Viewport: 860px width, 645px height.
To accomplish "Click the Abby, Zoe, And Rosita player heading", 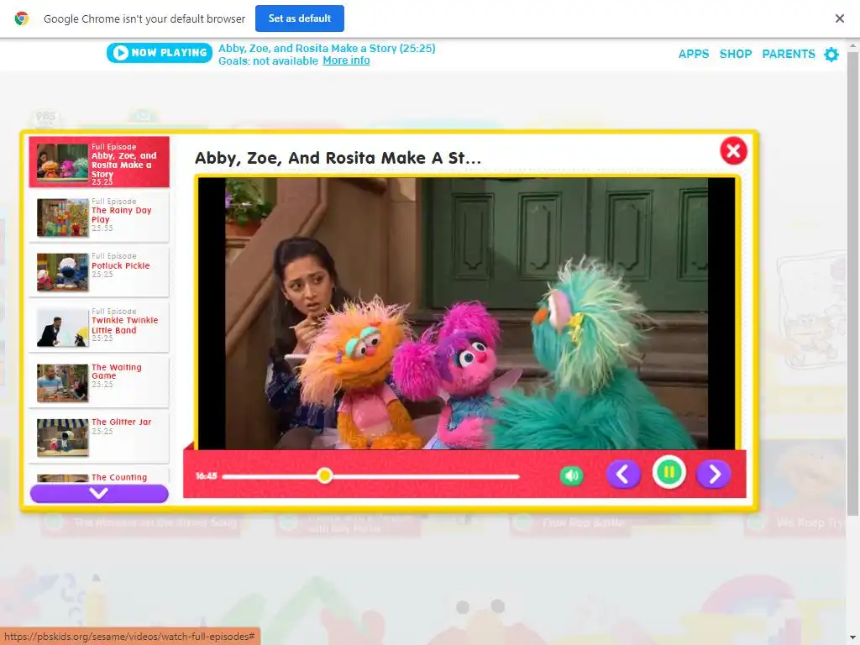I will tap(338, 158).
